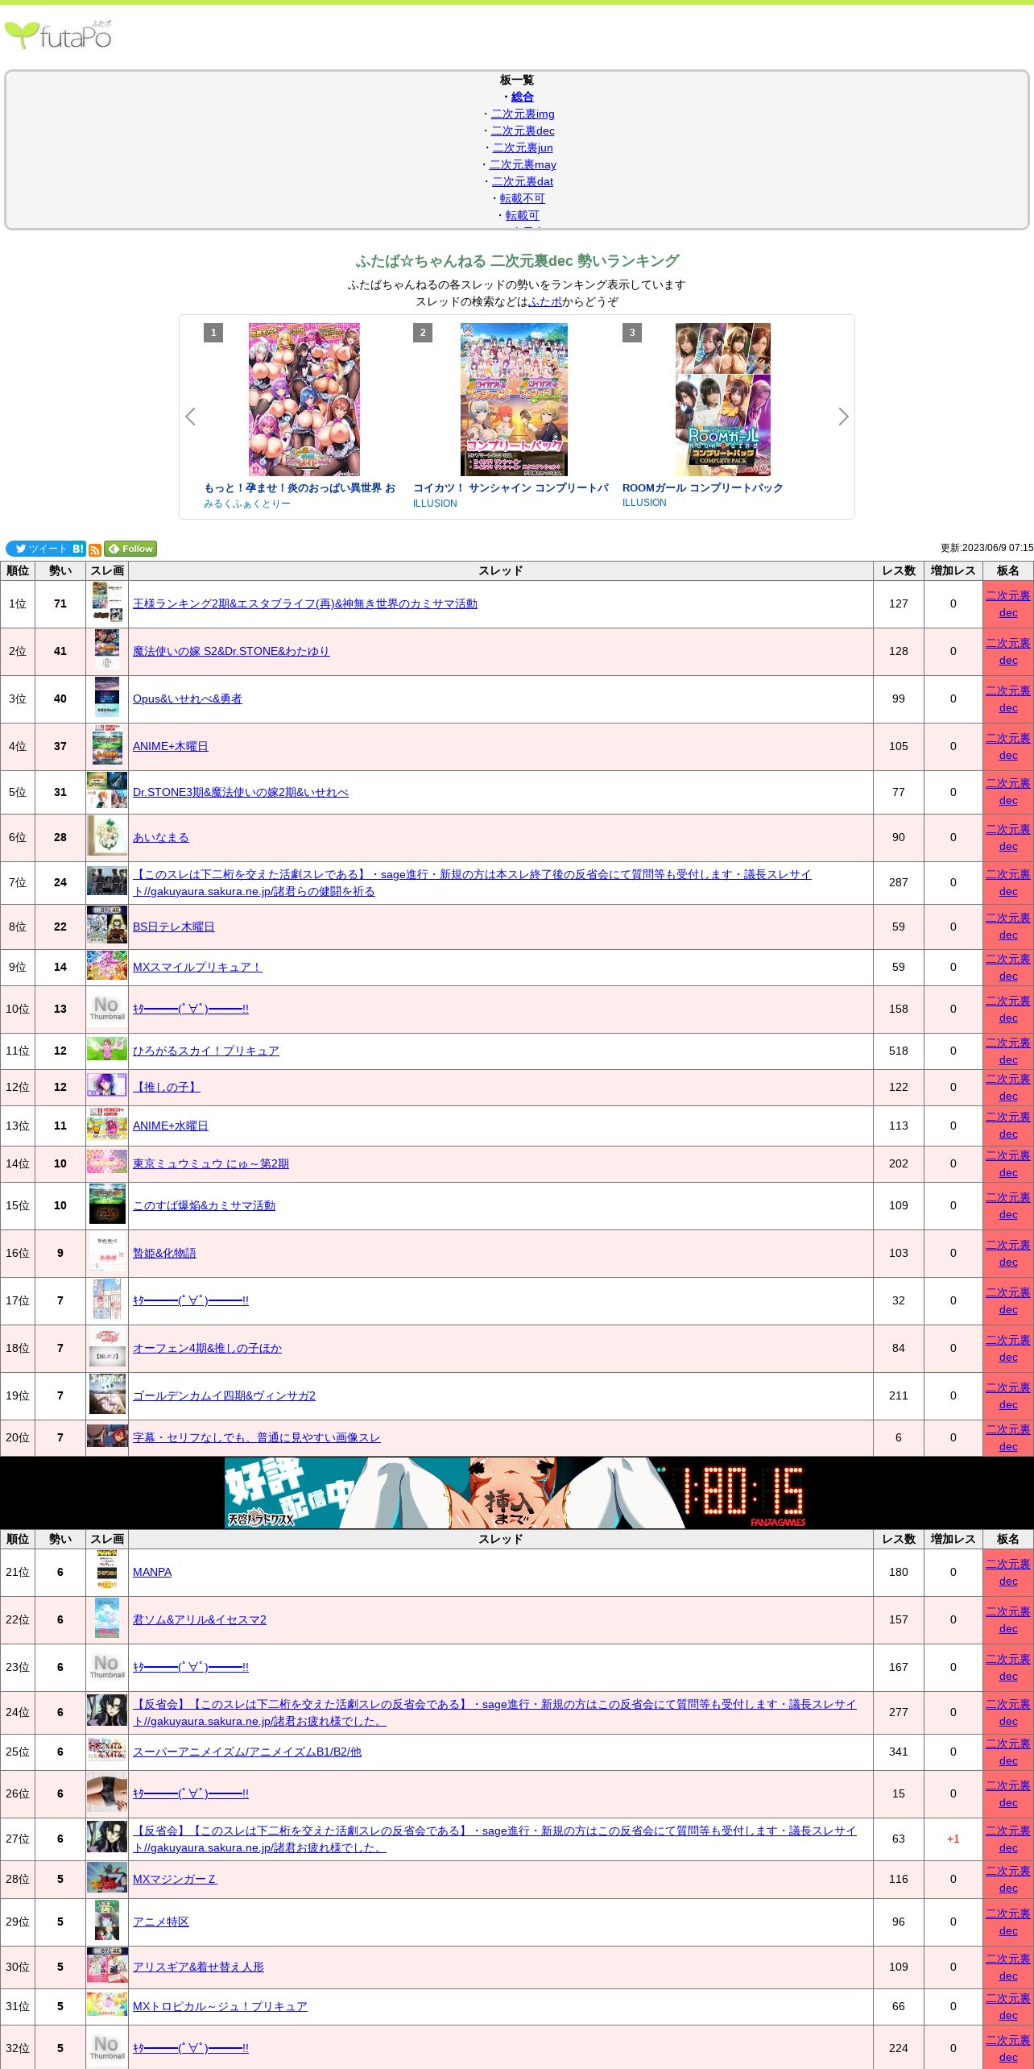Open the 東京ミュウミュウ にゅ～第2期 thread
The height and width of the screenshot is (2069, 1034).
pyautogui.click(x=211, y=1163)
